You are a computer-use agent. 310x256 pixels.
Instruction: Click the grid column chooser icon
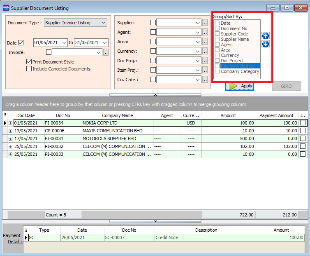5,115
